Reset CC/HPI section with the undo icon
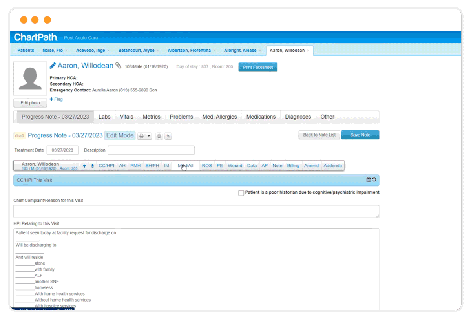Viewport: 471px width, 320px height. pos(374,179)
